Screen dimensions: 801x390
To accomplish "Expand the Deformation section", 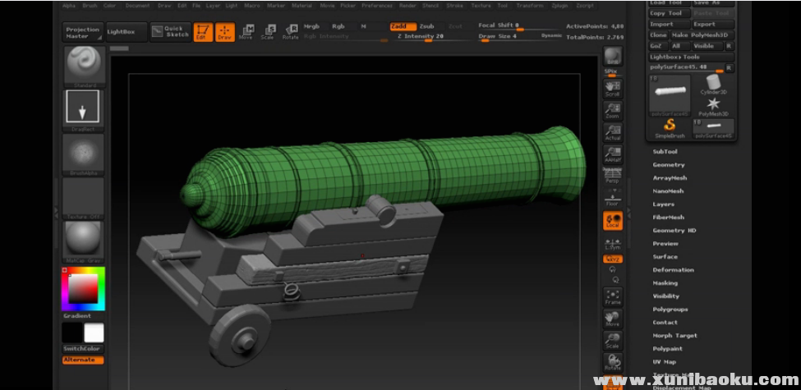I will tap(673, 270).
